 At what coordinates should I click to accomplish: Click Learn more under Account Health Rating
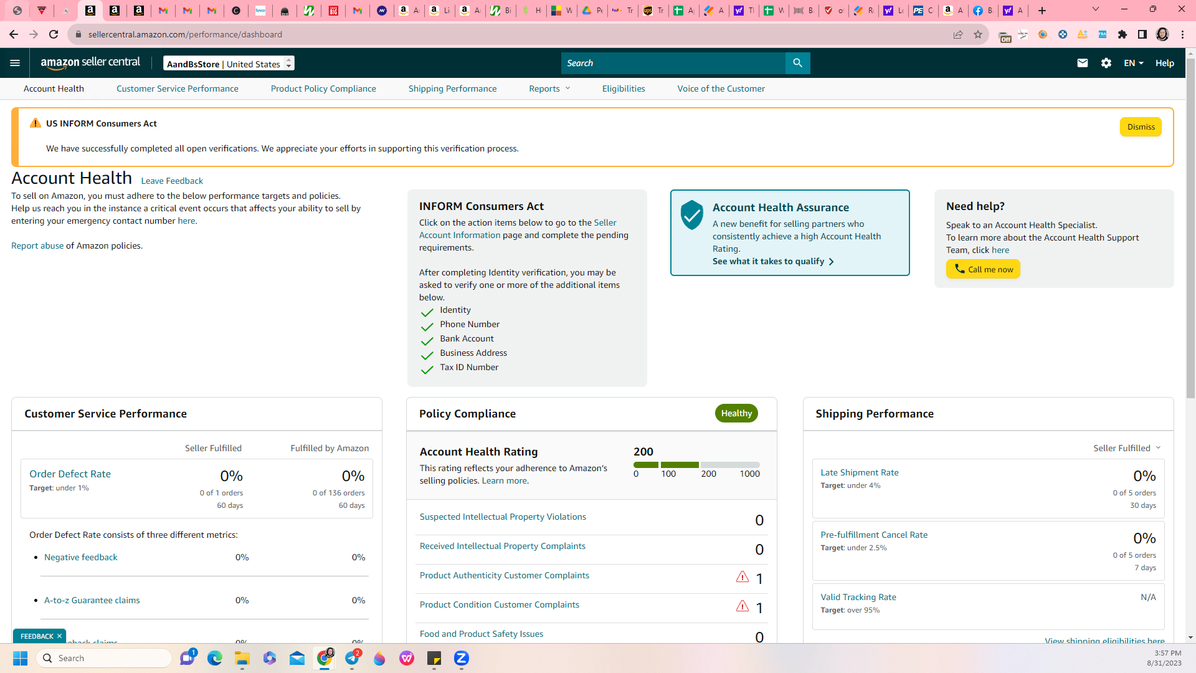click(x=504, y=480)
